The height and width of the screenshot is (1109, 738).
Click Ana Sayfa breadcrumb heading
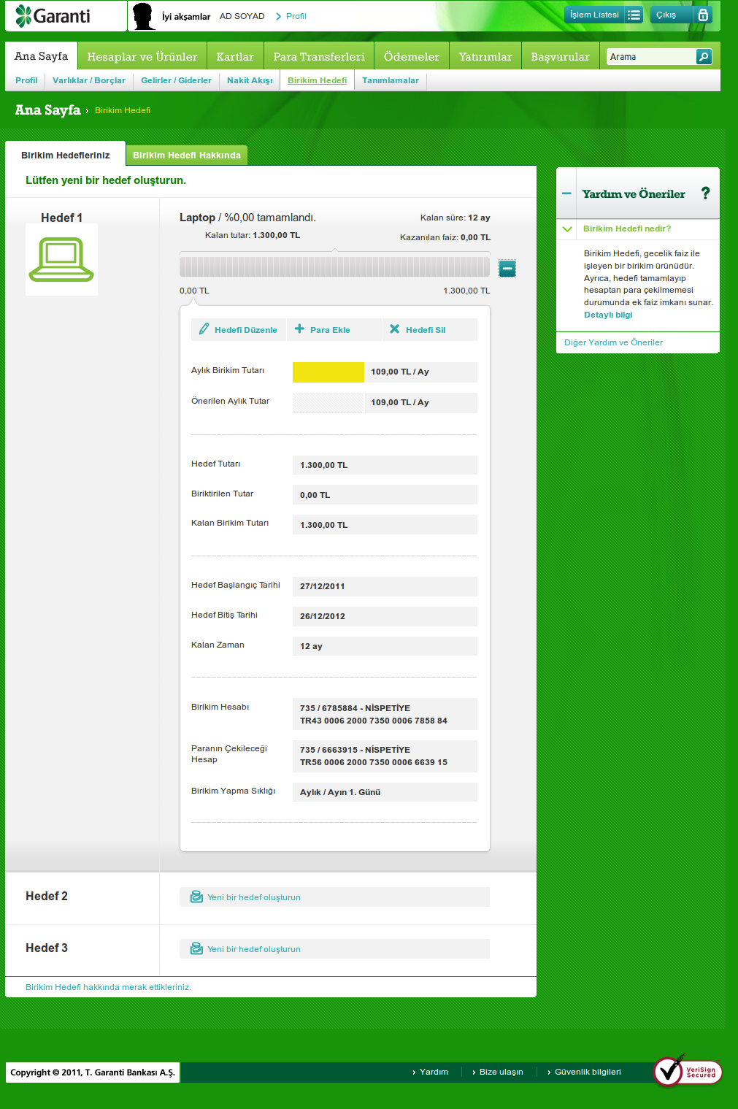(47, 110)
